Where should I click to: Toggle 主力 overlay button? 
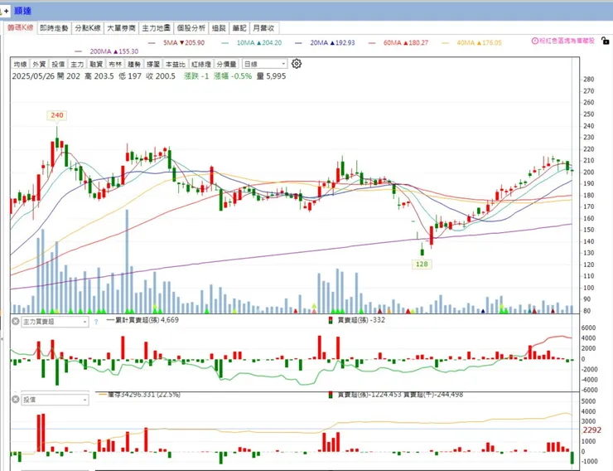point(77,64)
